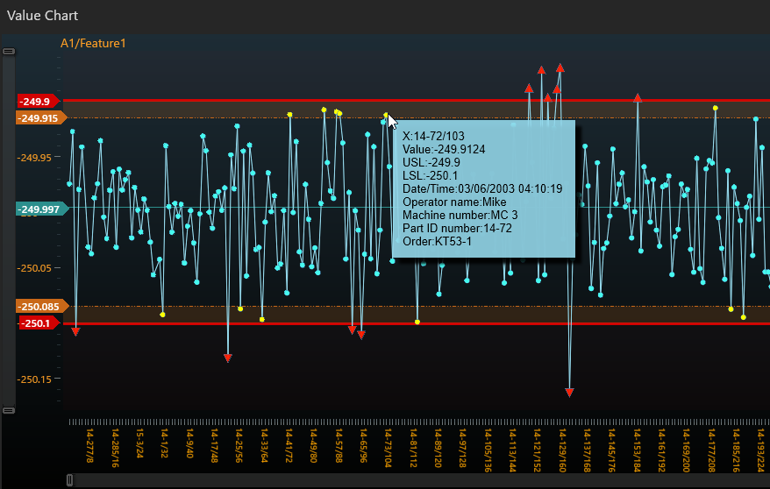Click the data tooltip showing Operator name:Mike
The height and width of the screenshot is (489, 770).
click(483, 188)
